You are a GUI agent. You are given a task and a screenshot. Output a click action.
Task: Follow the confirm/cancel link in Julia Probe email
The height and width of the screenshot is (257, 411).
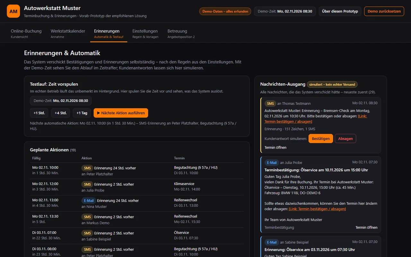pyautogui.click(x=317, y=209)
